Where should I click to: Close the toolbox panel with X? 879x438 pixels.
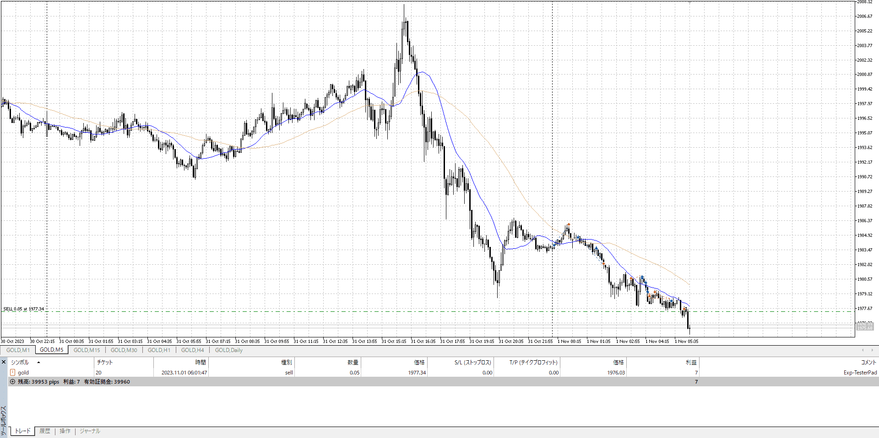tap(4, 362)
